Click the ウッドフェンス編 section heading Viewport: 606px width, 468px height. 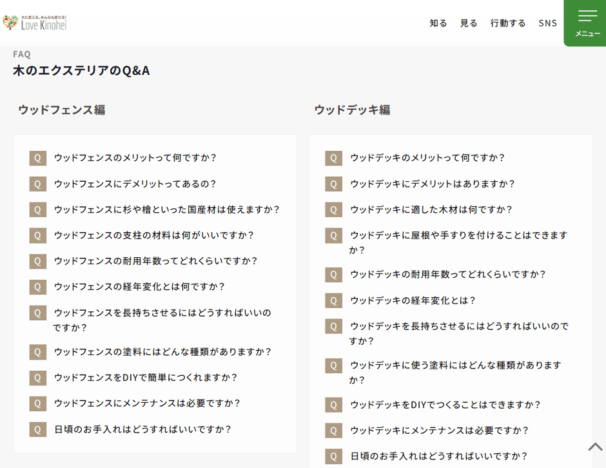[62, 110]
